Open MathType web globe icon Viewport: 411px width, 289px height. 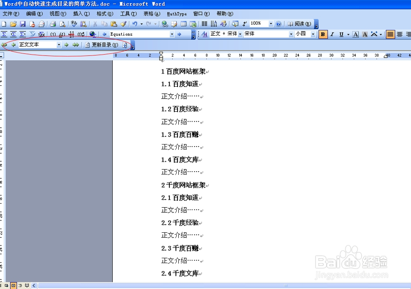coord(92,34)
